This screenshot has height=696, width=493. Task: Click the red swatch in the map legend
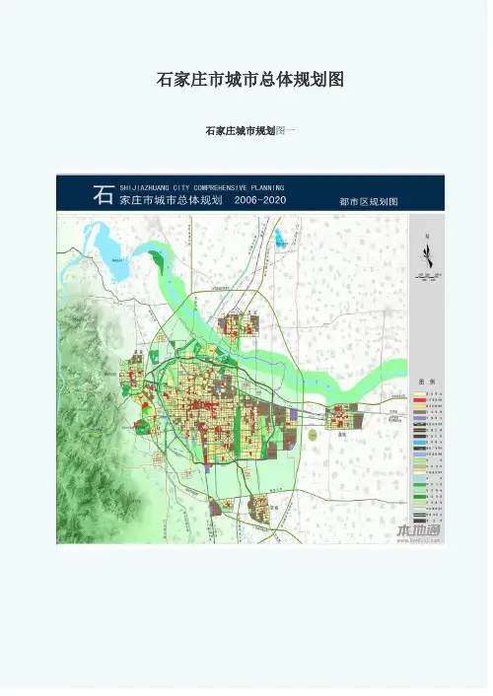(x=420, y=400)
